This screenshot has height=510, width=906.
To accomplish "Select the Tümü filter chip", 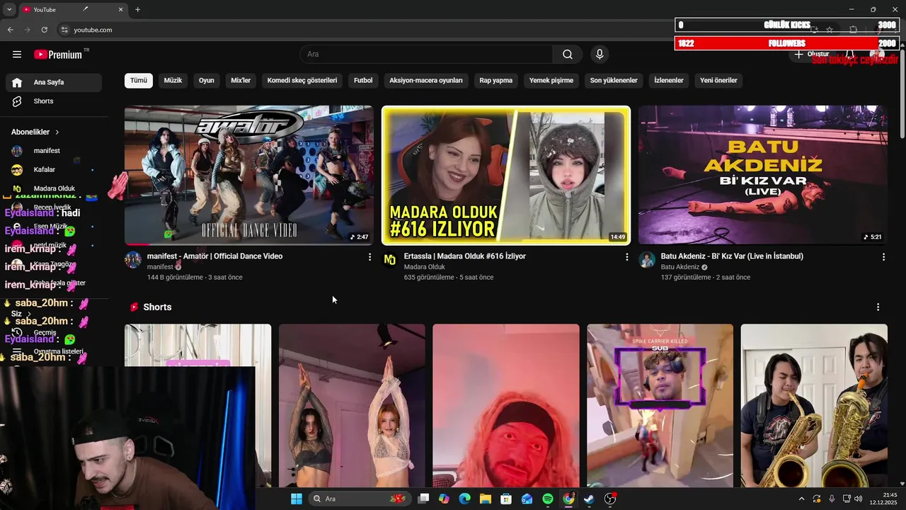I will click(139, 81).
